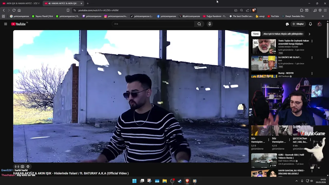Take a video screenshot with camera icon
The width and height of the screenshot is (329, 185).
tap(22, 166)
